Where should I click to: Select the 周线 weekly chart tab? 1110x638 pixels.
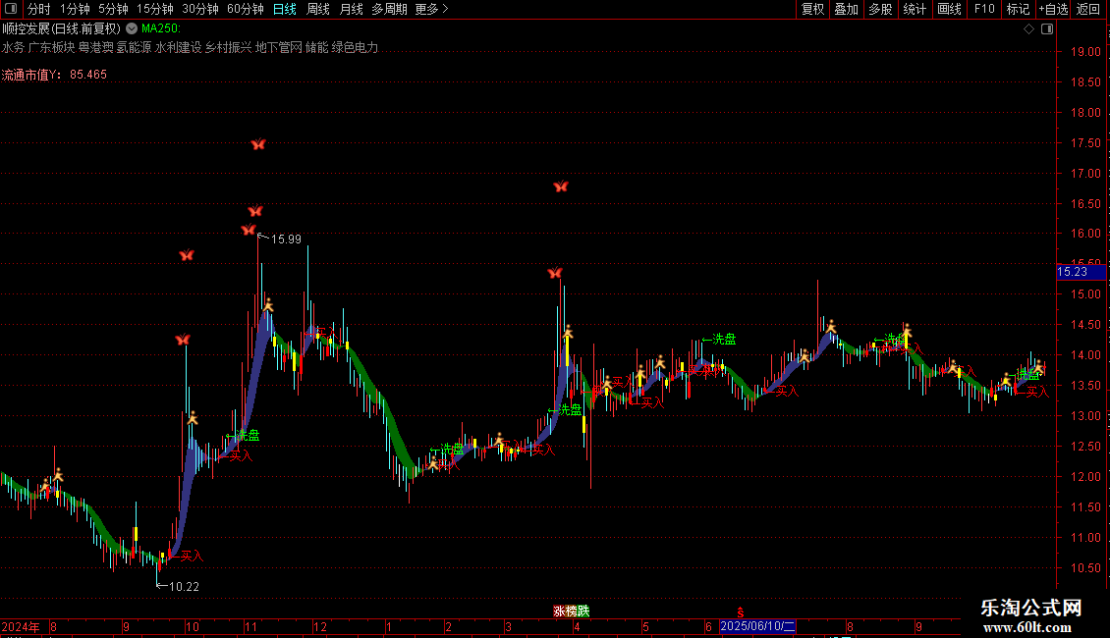click(x=318, y=9)
